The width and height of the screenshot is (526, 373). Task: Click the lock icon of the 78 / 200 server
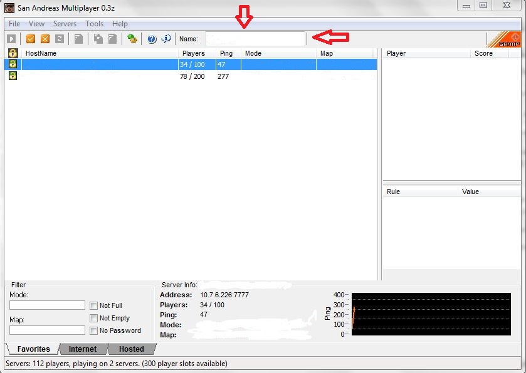pos(13,76)
